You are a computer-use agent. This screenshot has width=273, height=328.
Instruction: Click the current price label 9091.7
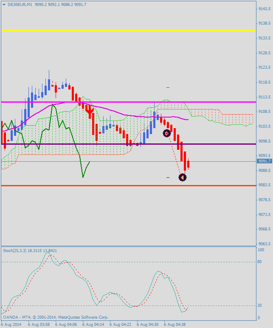click(264, 161)
